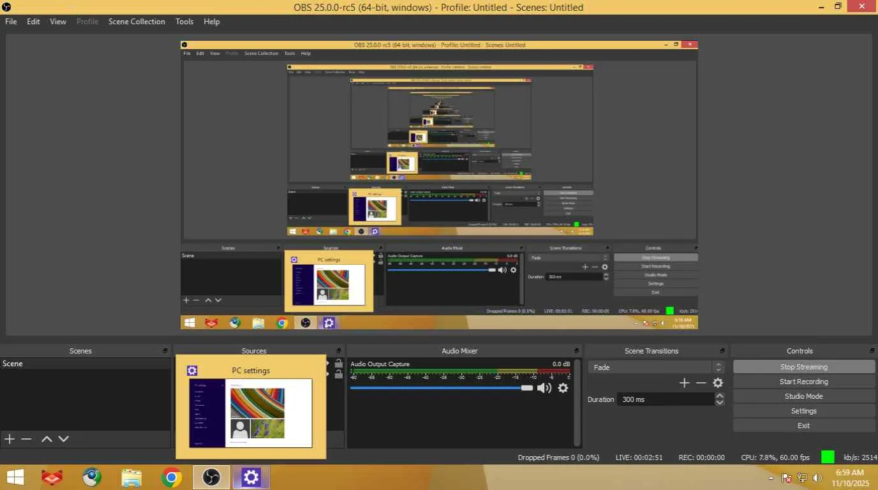
Task: Open the Scene Collection menu
Action: [x=137, y=21]
